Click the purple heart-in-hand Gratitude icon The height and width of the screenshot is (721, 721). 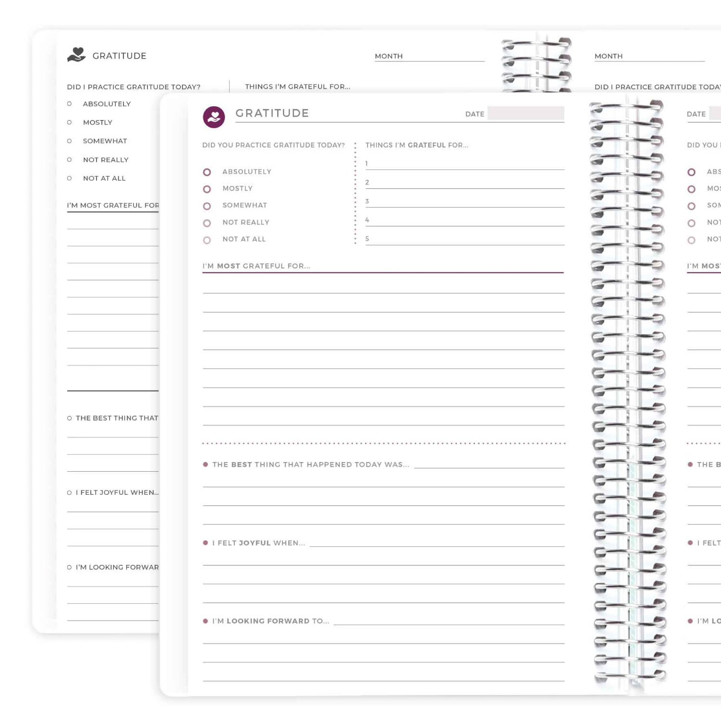click(214, 117)
